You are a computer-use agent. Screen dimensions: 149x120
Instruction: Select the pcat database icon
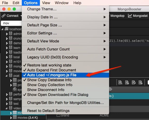pyautogui.click(x=11, y=75)
